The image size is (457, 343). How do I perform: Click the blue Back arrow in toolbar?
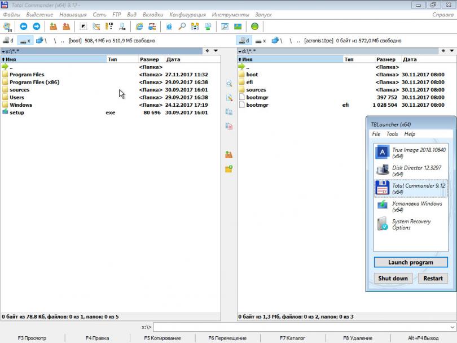coord(24,27)
